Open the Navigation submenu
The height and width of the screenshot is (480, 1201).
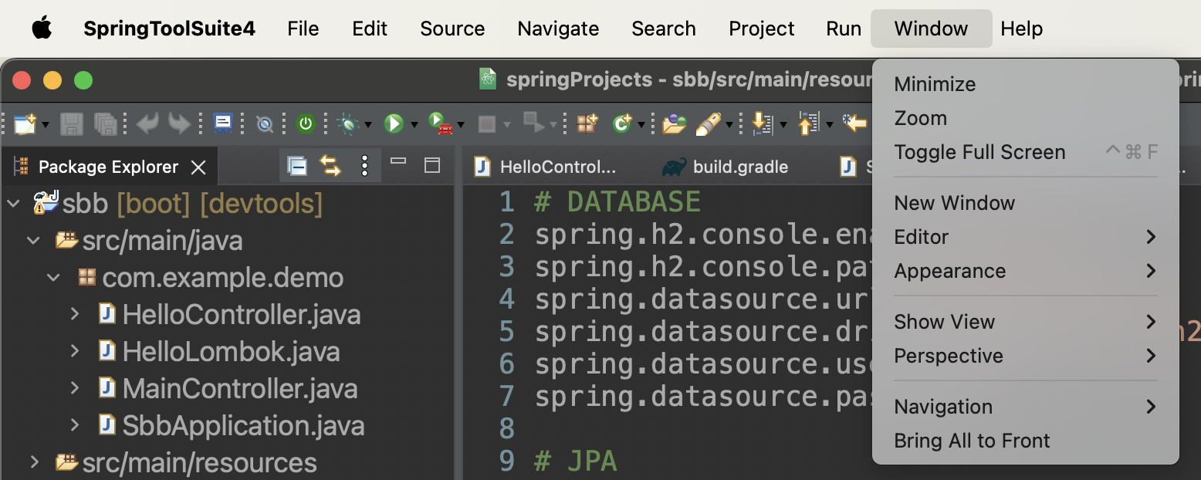[1026, 407]
